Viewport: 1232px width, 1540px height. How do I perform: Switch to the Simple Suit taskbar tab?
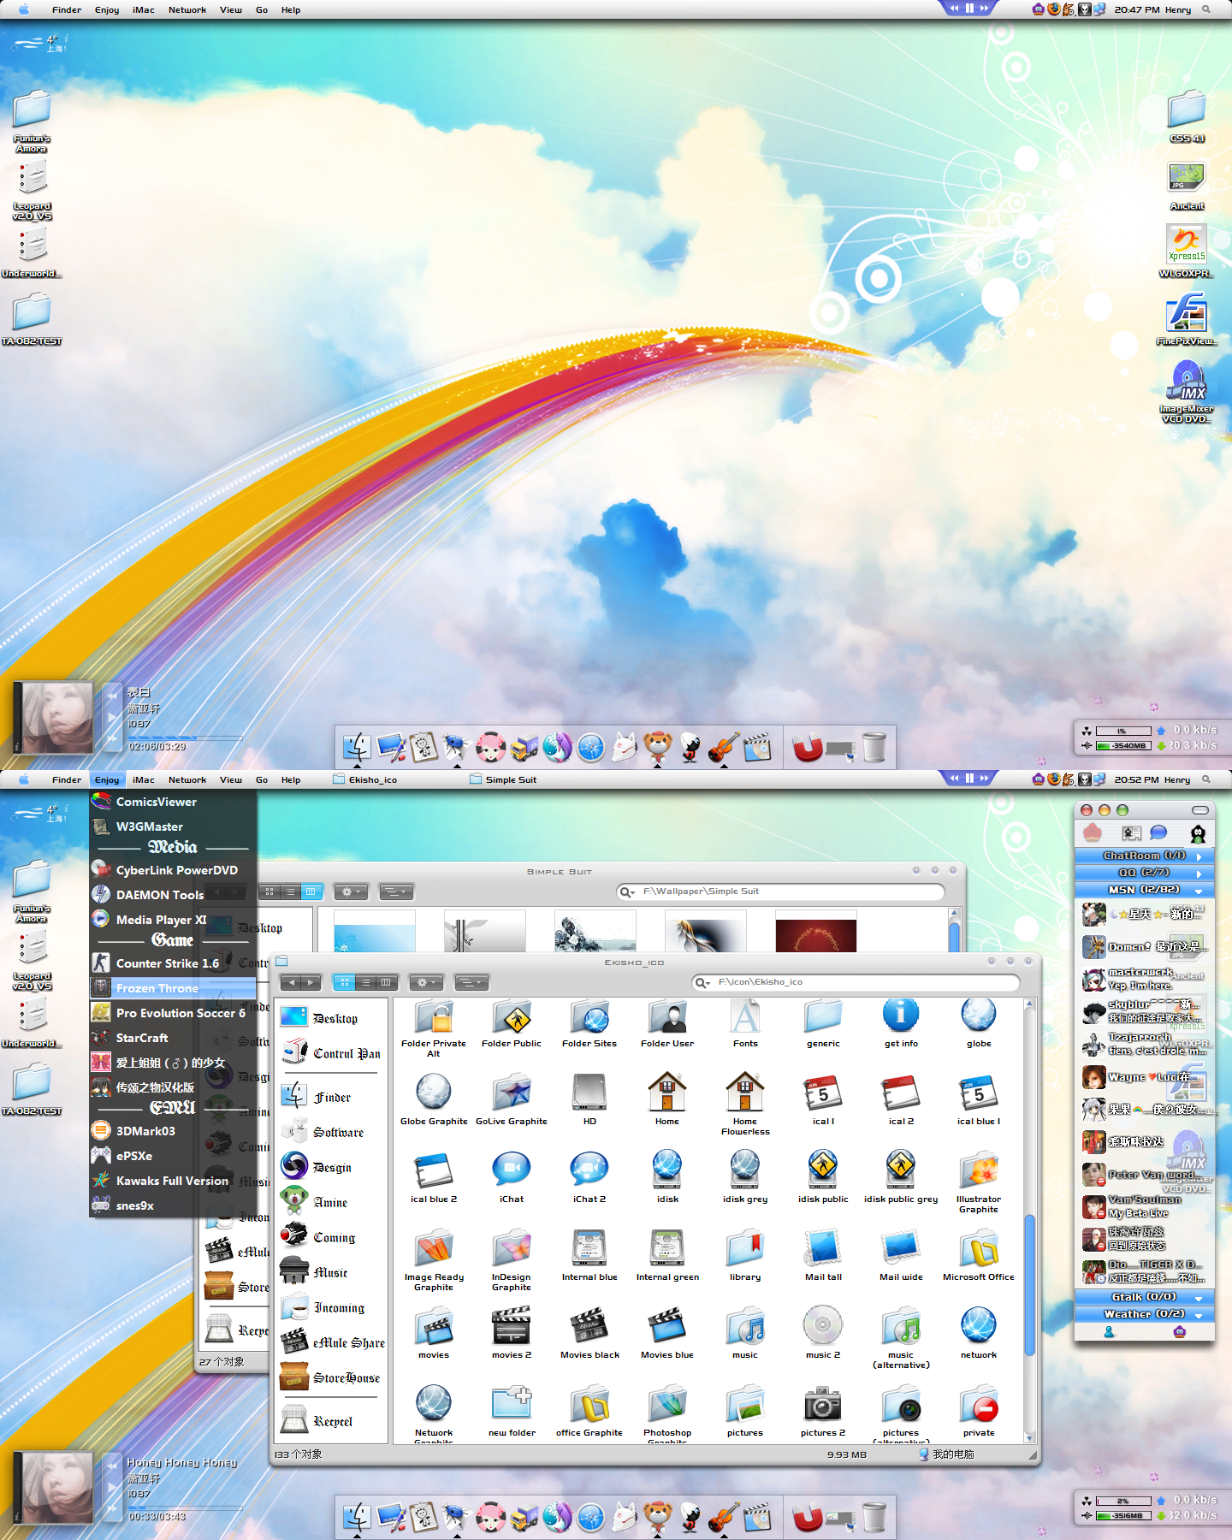[x=504, y=779]
